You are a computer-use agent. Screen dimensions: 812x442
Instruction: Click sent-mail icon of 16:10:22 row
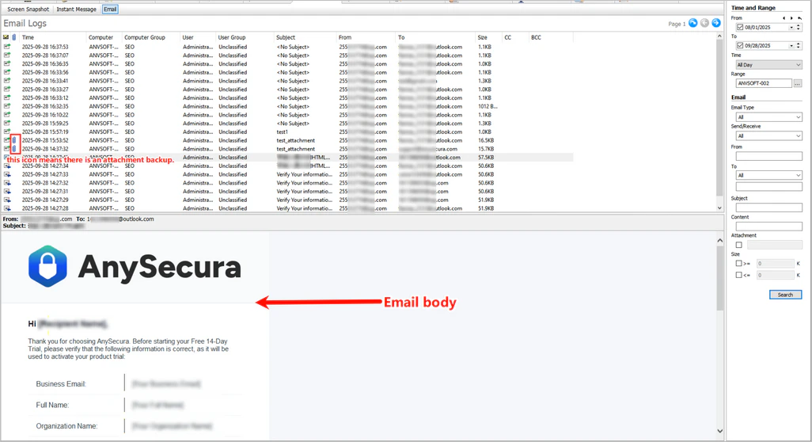[x=7, y=115]
